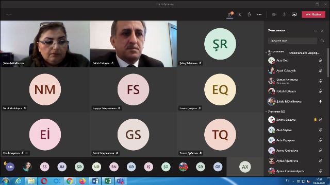The width and height of the screenshot is (330, 185).
Task: Click the share invite icon beside search
Action: [x=322, y=41]
